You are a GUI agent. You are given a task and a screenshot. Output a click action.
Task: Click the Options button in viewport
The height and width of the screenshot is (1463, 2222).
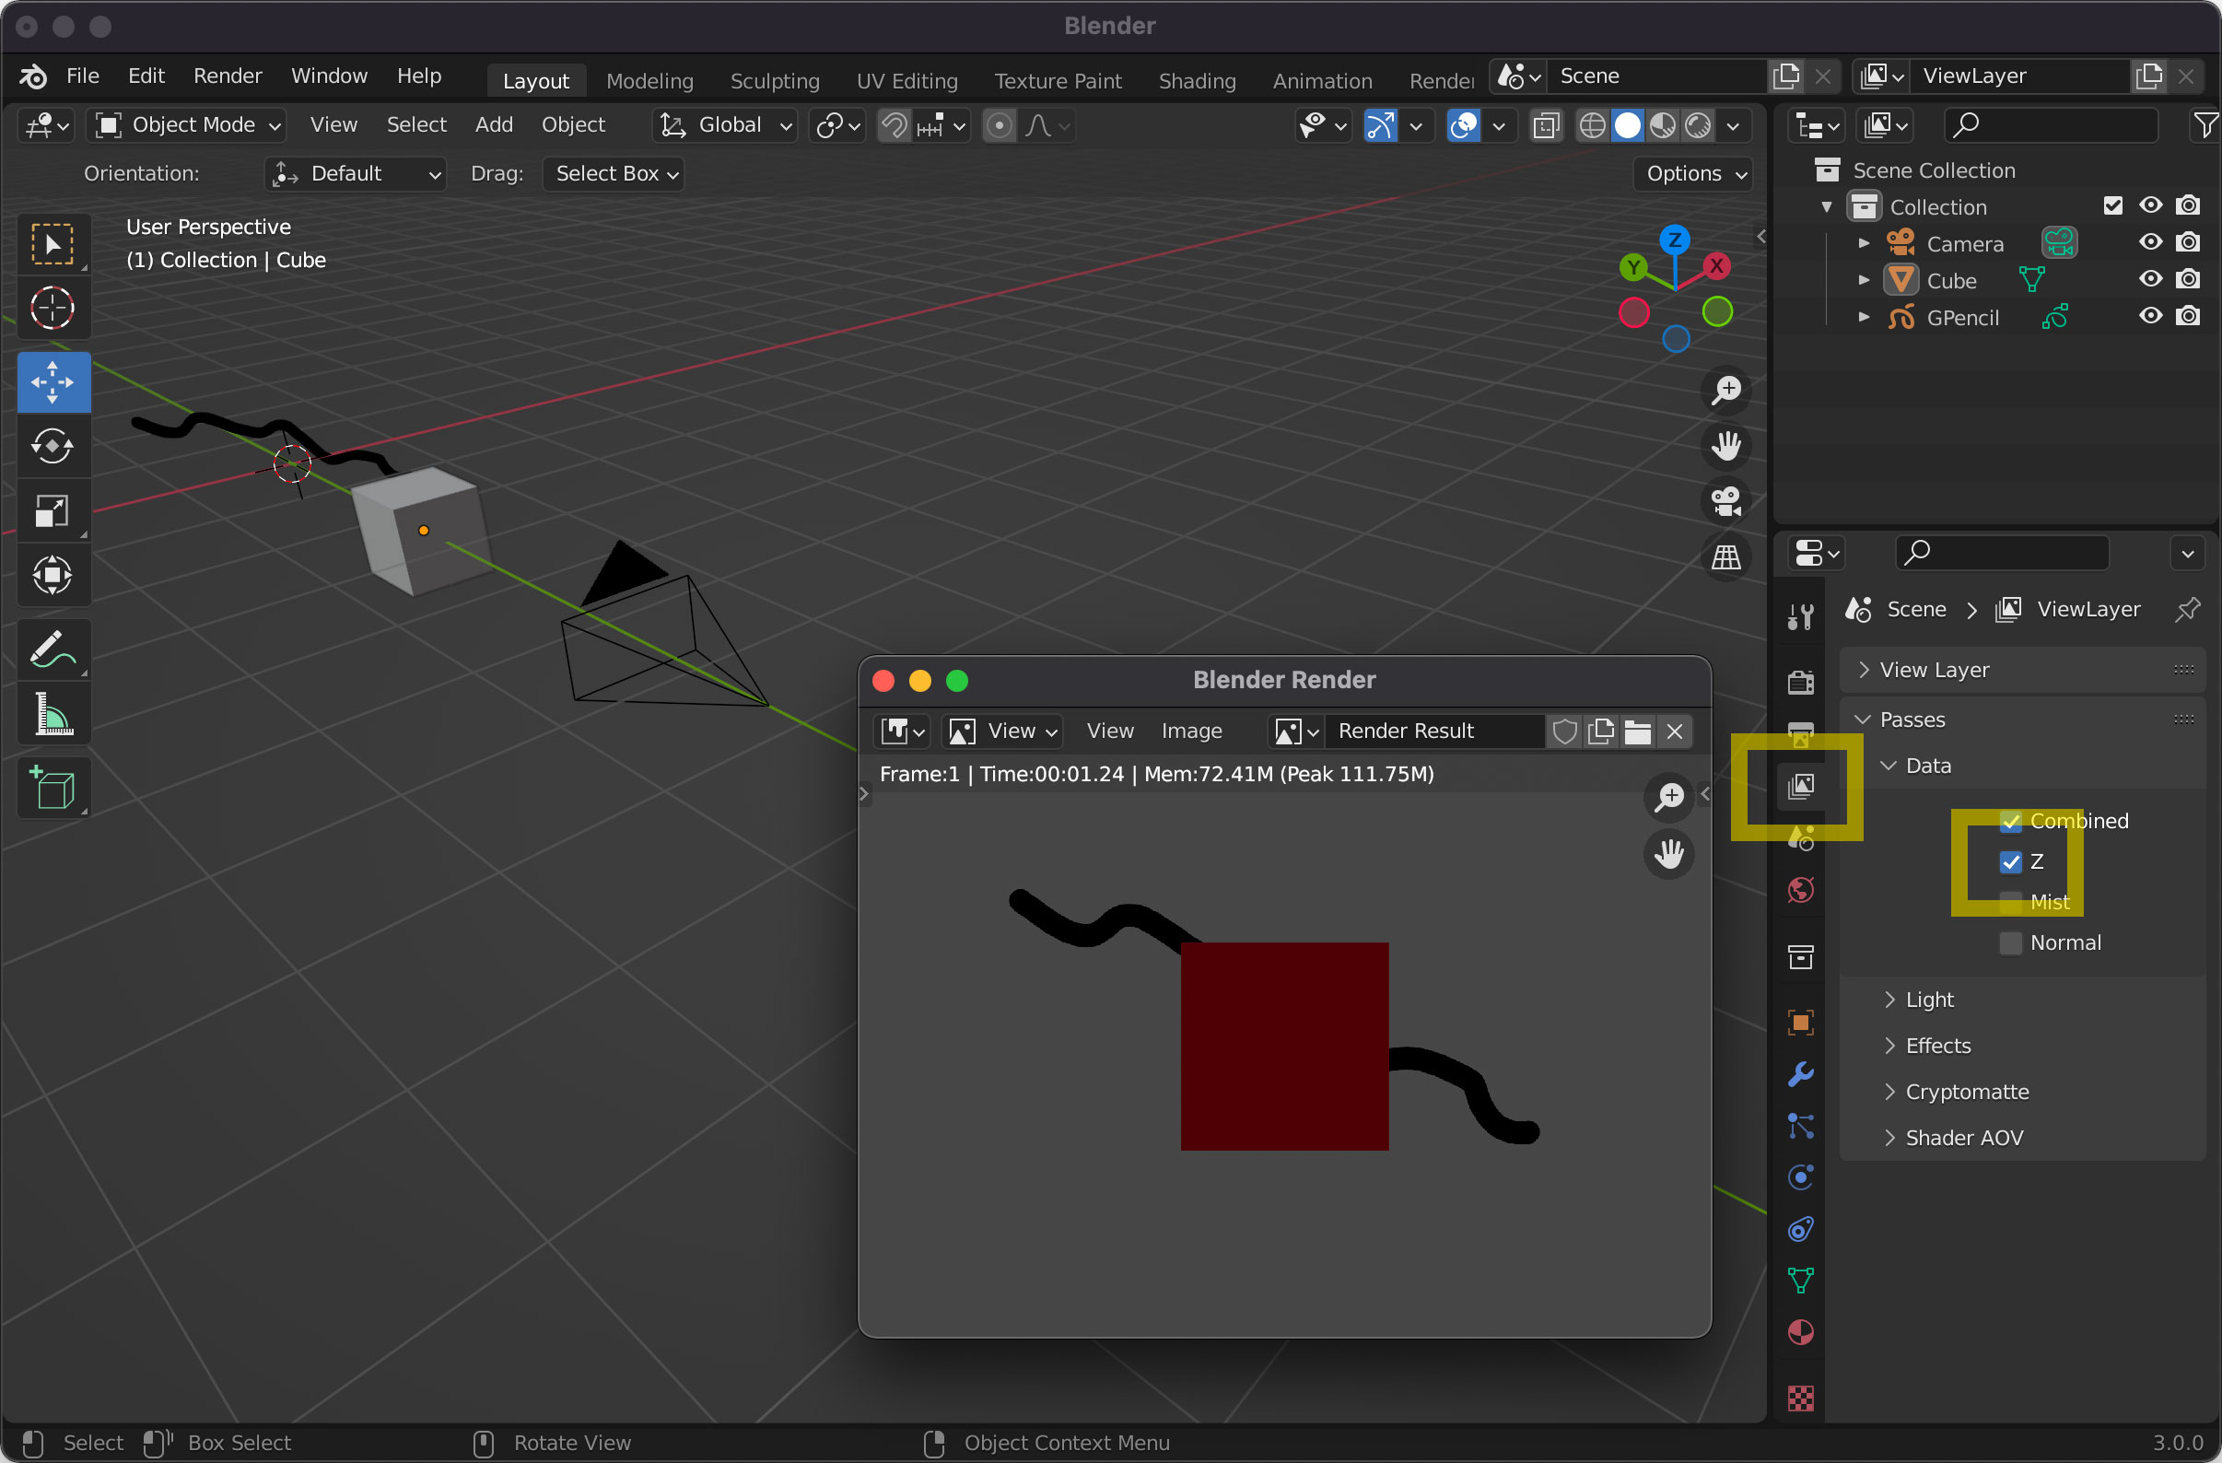click(1692, 173)
